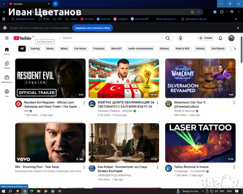
Task: Toggle language indicator ENG in tray
Action: [222, 191]
